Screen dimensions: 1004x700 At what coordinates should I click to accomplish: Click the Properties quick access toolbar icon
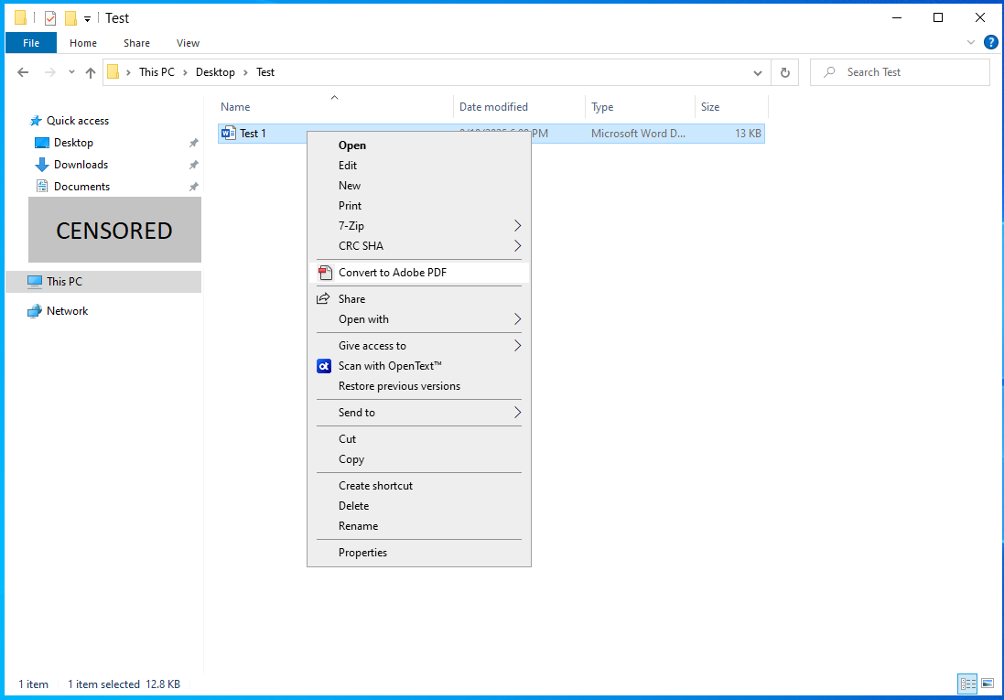pos(50,18)
